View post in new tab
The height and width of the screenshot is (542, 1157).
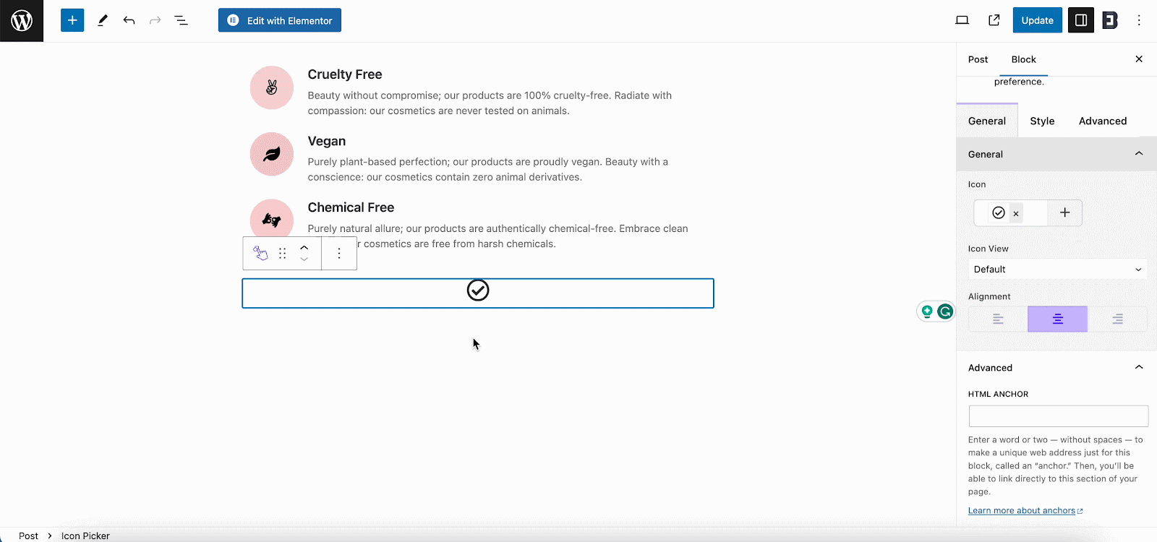pyautogui.click(x=994, y=20)
